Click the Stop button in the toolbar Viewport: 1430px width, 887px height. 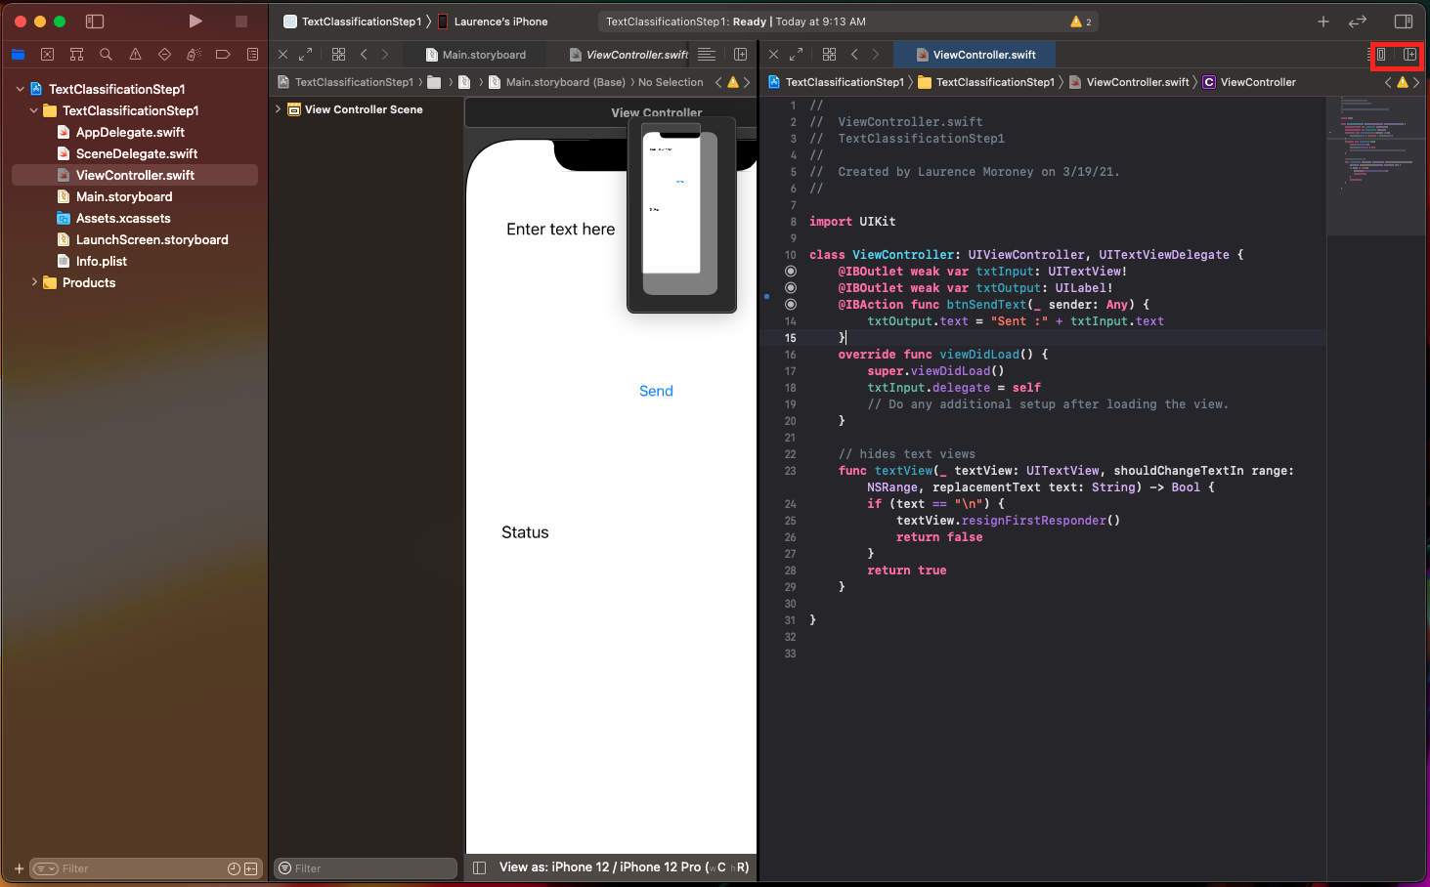[241, 21]
